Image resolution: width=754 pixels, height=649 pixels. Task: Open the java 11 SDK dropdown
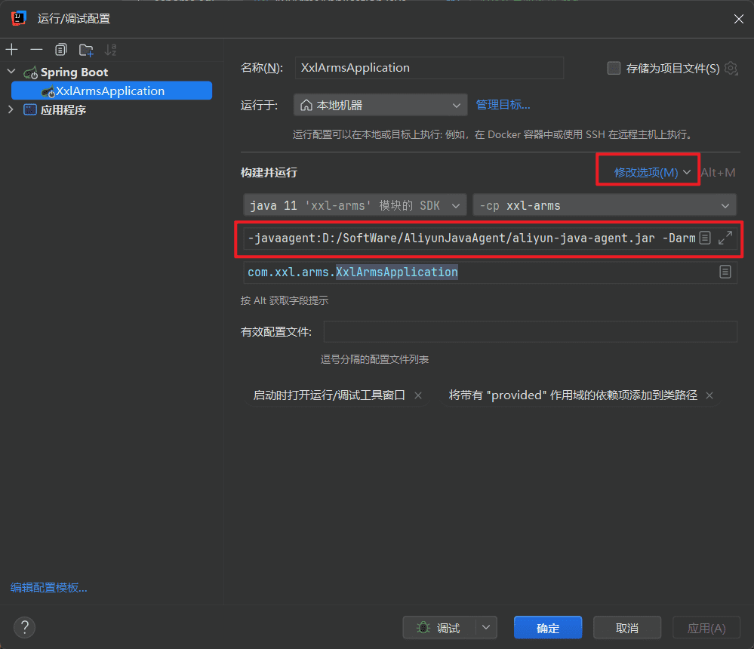(x=355, y=205)
